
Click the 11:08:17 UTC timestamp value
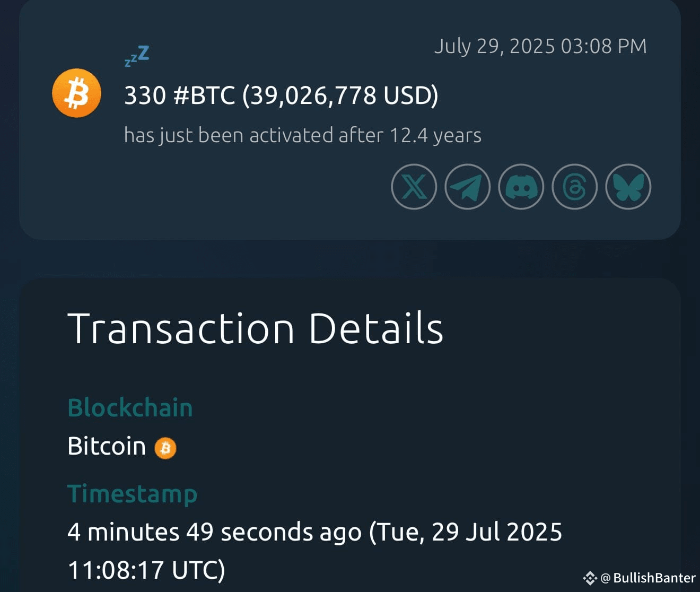point(146,570)
